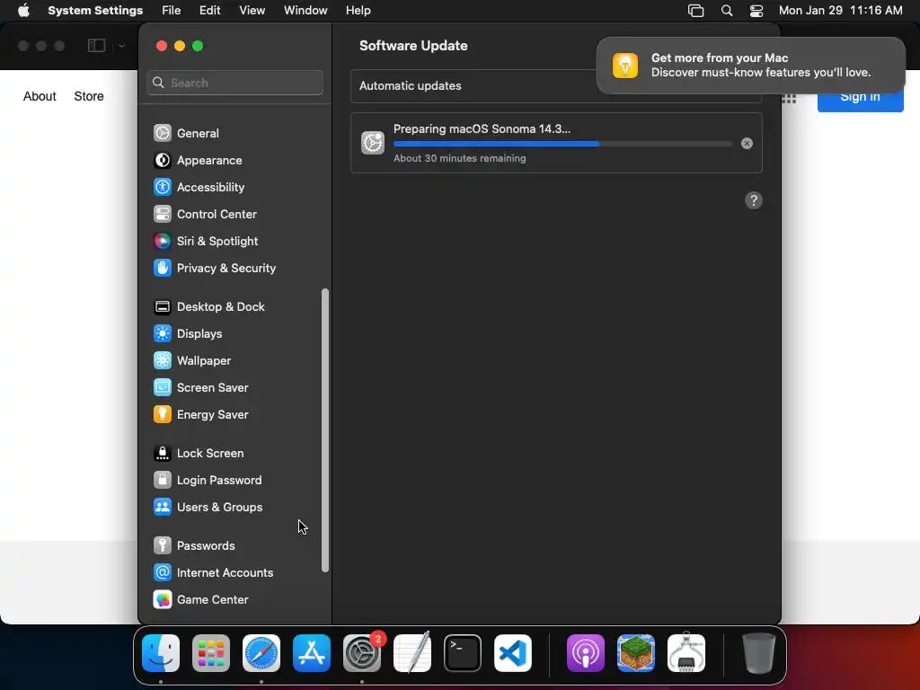Open the Edit menu
This screenshot has height=690, width=920.
(x=210, y=11)
